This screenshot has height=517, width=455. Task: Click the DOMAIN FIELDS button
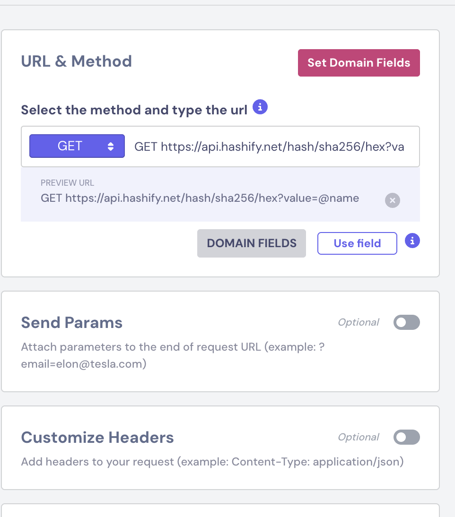click(x=252, y=243)
